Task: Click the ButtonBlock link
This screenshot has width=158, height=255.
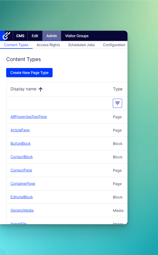Action: tap(21, 143)
